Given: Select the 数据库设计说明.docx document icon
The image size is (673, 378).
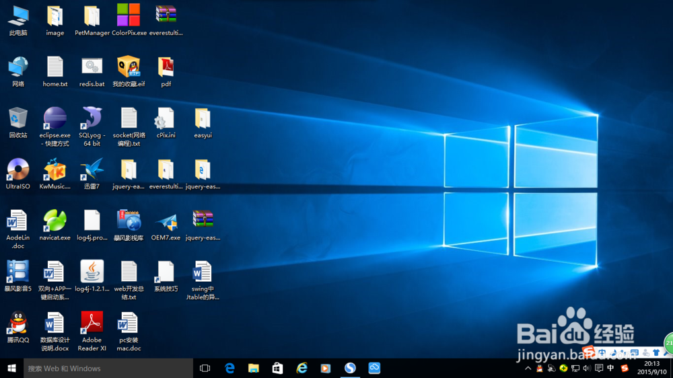Looking at the screenshot, I should 55,331.
